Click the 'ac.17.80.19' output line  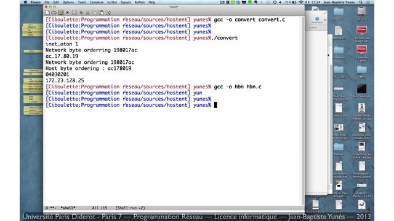point(62,56)
